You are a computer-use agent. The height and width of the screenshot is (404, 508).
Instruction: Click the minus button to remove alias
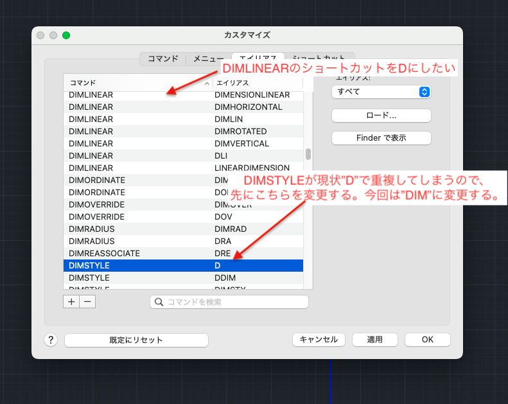[x=87, y=301]
